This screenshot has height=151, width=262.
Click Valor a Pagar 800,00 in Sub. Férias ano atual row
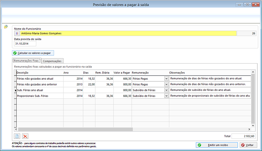[x=123, y=90]
